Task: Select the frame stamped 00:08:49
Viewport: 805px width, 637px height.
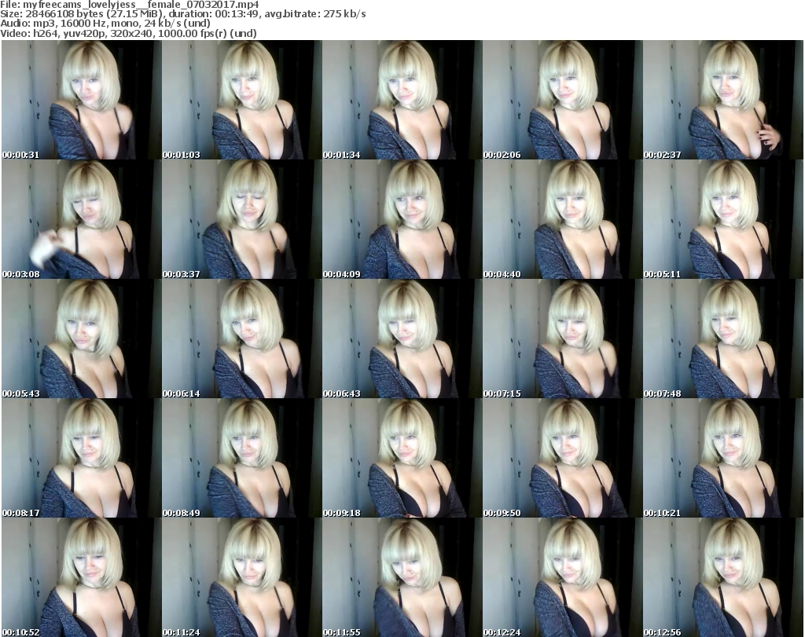Action: click(241, 458)
